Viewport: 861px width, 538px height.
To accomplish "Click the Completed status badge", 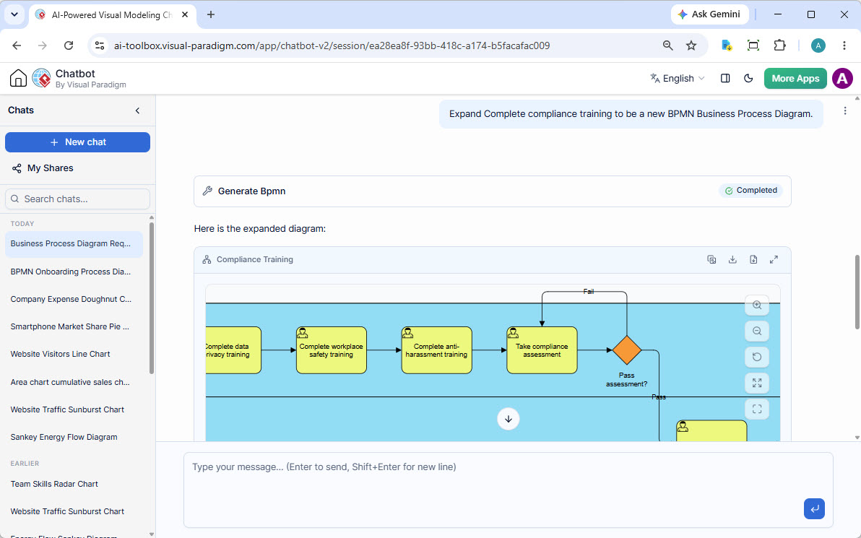I will pyautogui.click(x=750, y=191).
